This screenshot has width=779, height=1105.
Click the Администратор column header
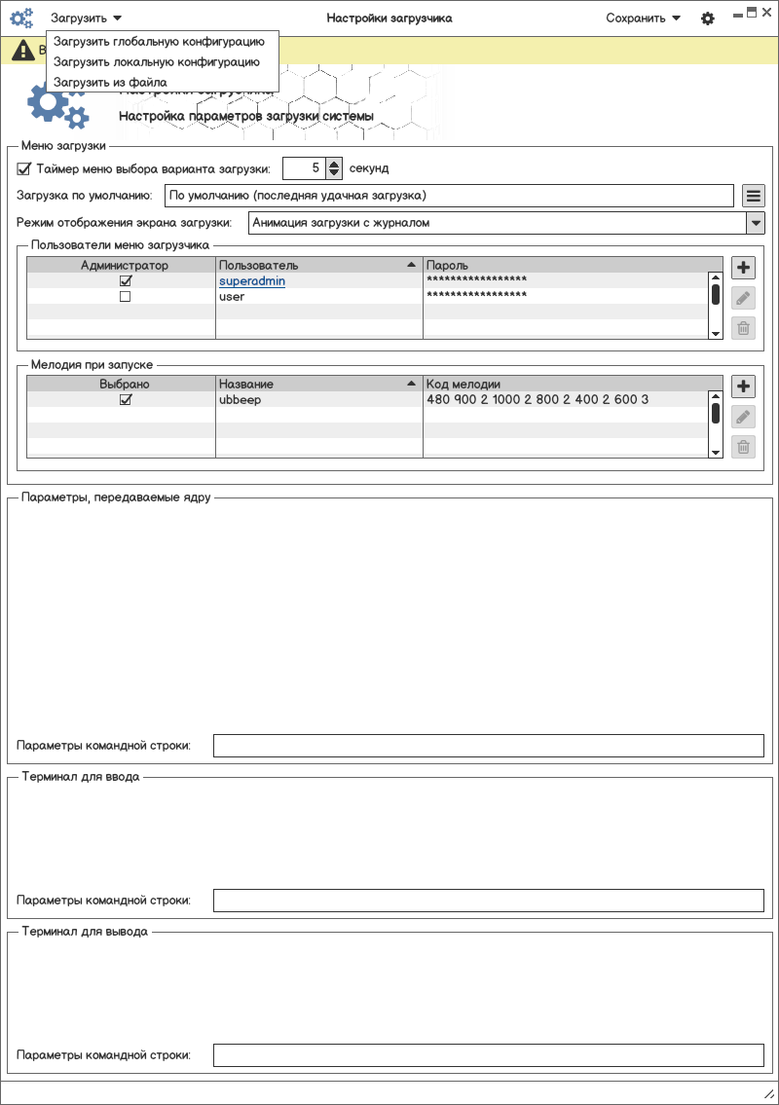point(122,265)
